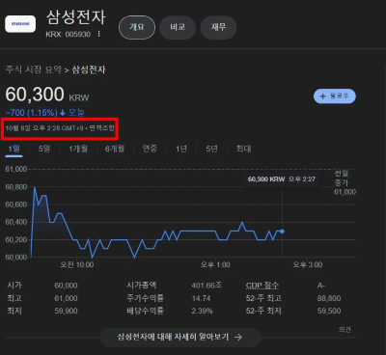The image size is (386, 355).
Task: Click the 시가 value 60,000
Action: tap(66, 286)
